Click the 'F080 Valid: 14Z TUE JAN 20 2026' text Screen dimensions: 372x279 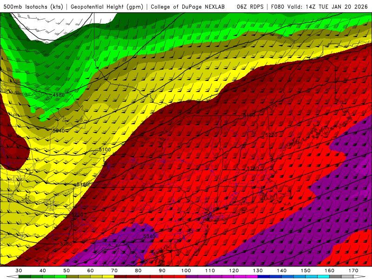pos(319,7)
